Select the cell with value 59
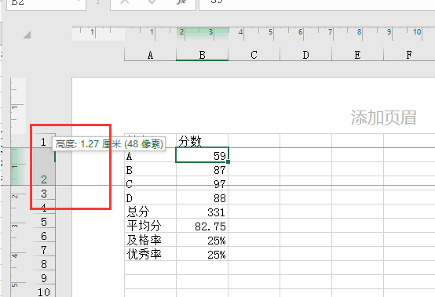The image size is (435, 297). pos(202,155)
